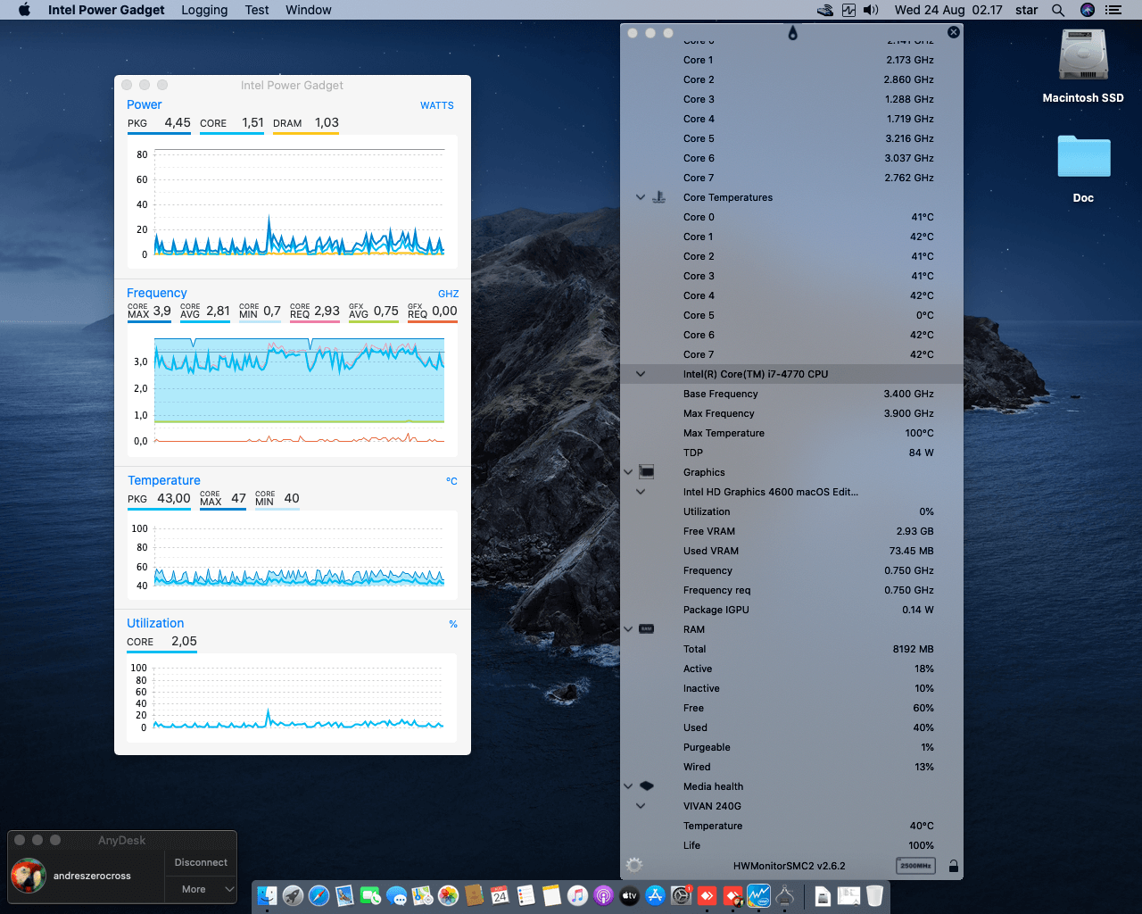Click the padlock icon in HWMonitorSMC2

click(953, 866)
